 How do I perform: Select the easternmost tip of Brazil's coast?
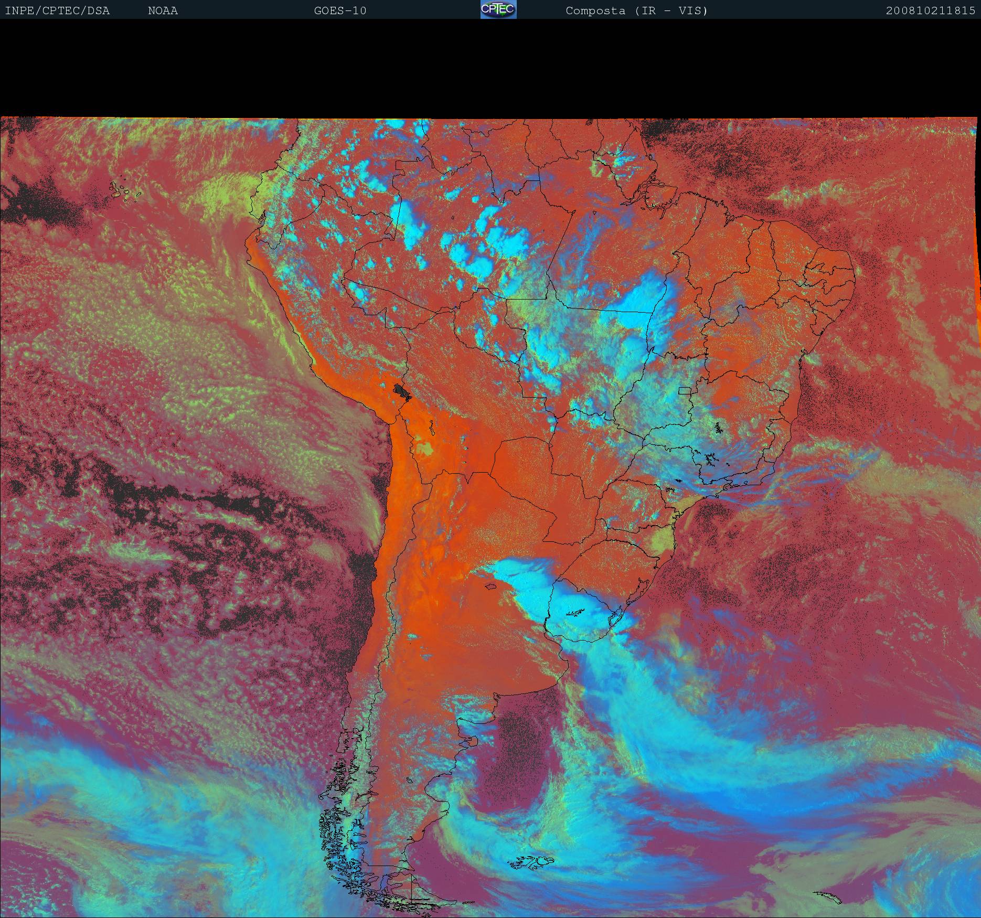pyautogui.click(x=854, y=273)
